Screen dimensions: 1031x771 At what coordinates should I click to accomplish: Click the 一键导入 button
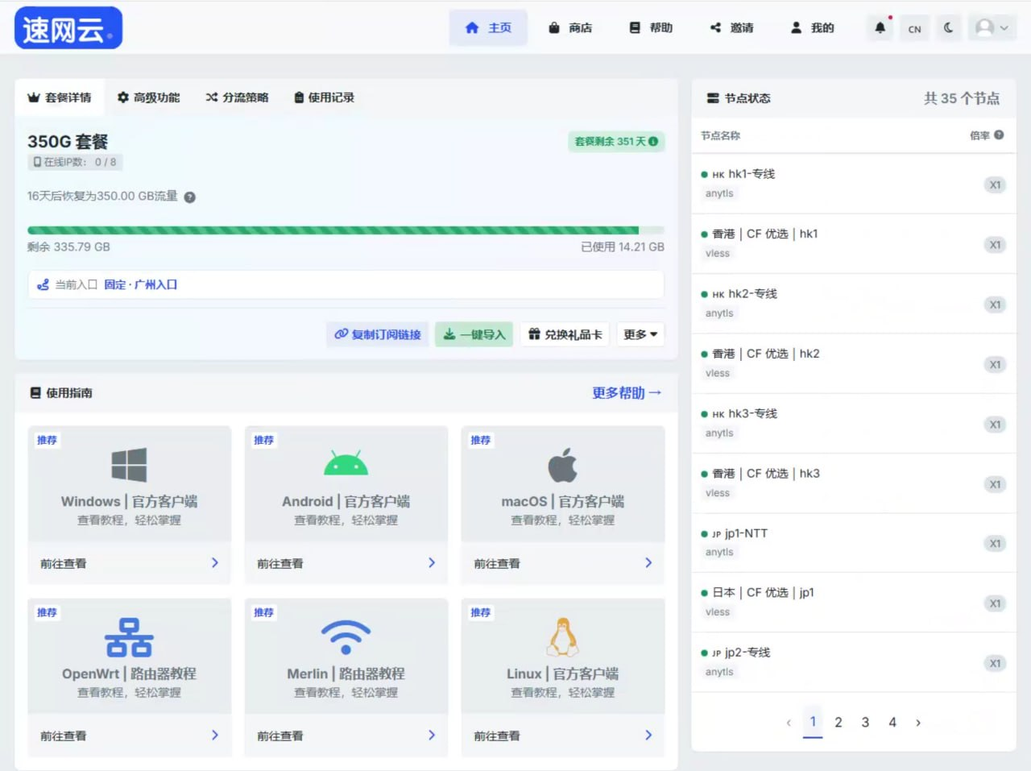point(474,334)
